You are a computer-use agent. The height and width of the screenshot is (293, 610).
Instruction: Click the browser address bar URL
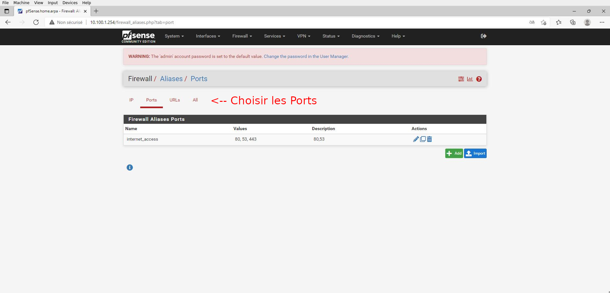point(132,22)
